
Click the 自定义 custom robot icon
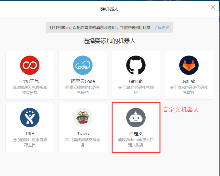click(x=136, y=118)
